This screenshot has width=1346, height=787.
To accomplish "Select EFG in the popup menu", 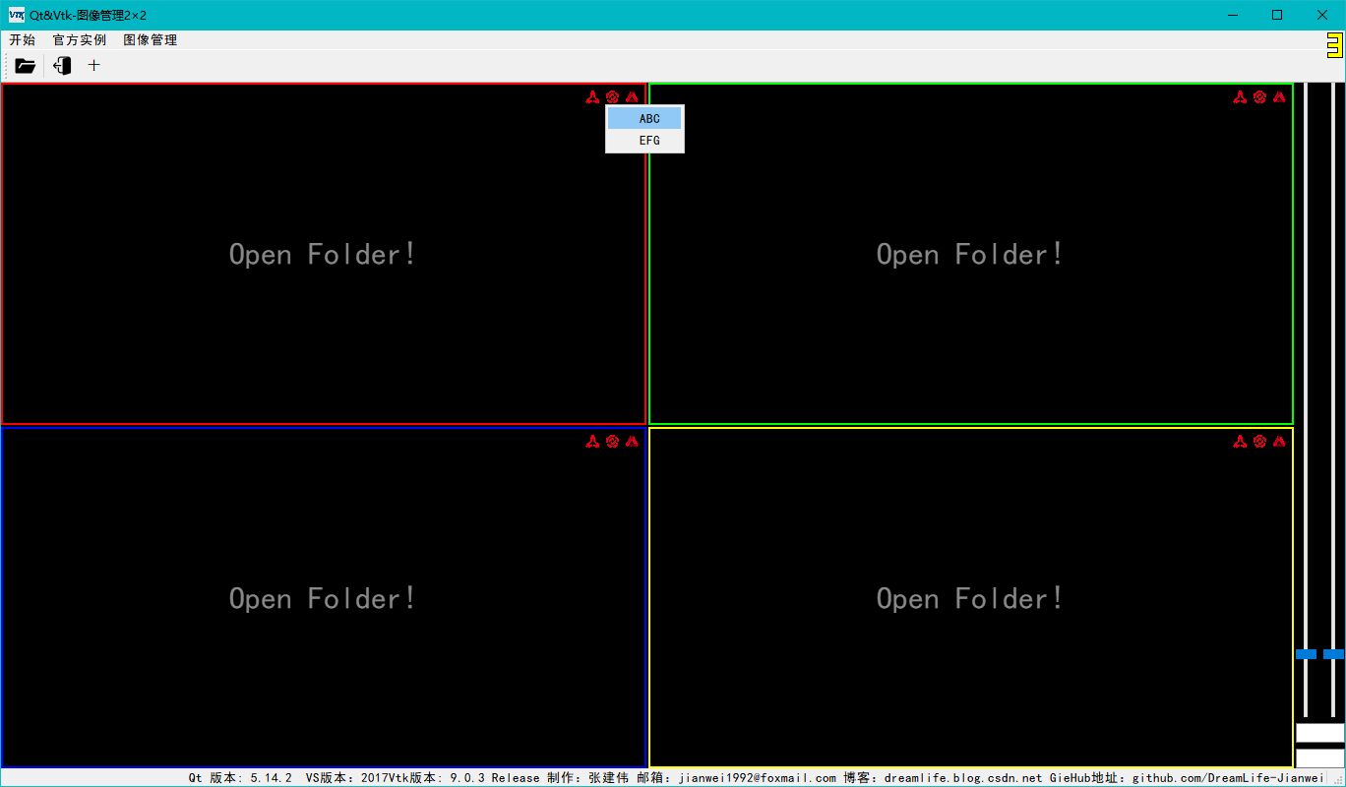I will pyautogui.click(x=644, y=141).
